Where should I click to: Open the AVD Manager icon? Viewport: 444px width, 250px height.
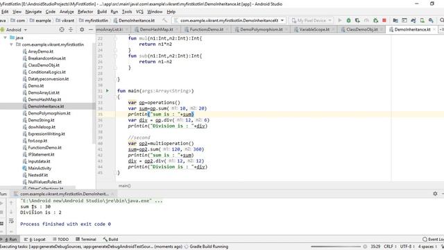422,20
